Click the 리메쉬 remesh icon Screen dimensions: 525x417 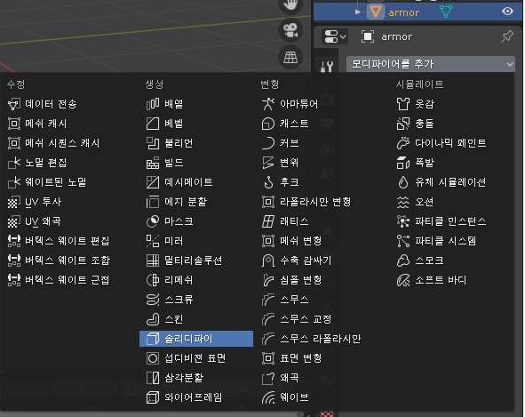point(153,280)
